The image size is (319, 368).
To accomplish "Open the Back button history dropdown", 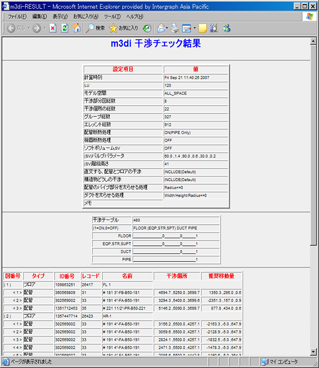I will click(x=29, y=28).
